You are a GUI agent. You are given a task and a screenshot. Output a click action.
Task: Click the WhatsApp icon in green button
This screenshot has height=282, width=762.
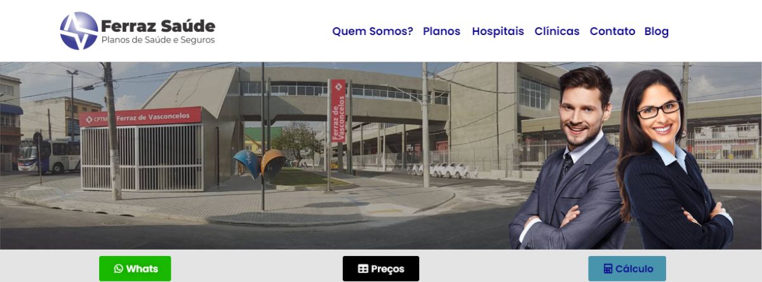click(118, 269)
